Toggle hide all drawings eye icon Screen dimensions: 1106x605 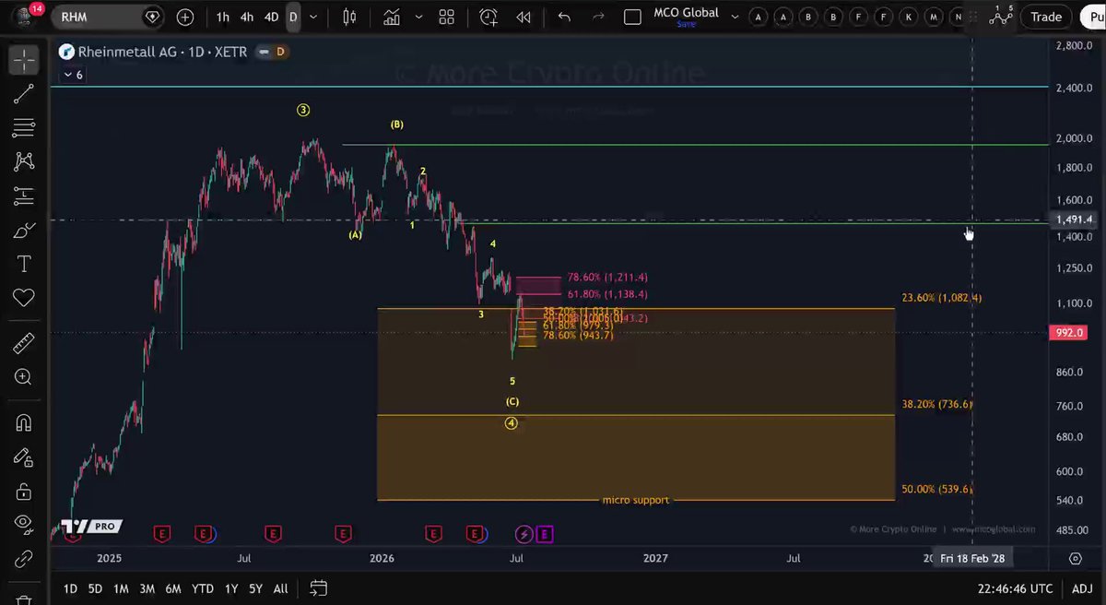coord(24,524)
